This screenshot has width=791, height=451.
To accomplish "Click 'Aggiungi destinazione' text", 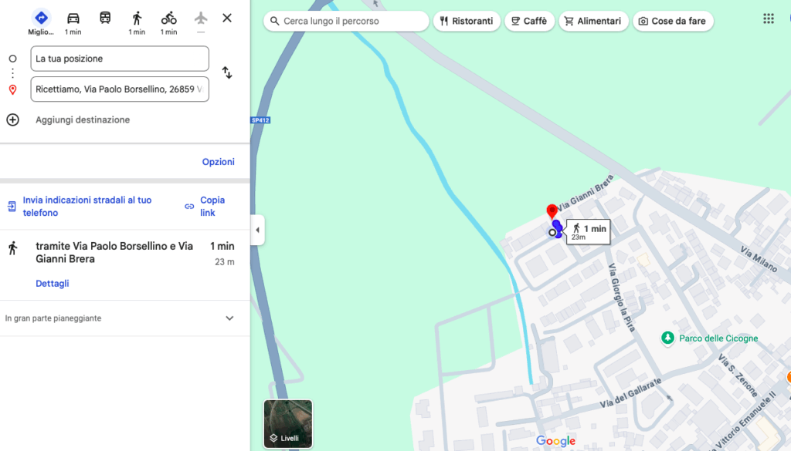I will [83, 119].
